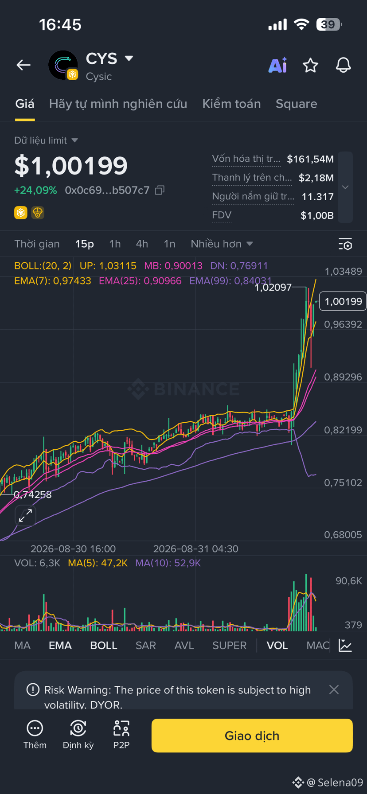Toggle the VOL sub-indicator
This screenshot has width=367, height=794.
pyautogui.click(x=277, y=646)
